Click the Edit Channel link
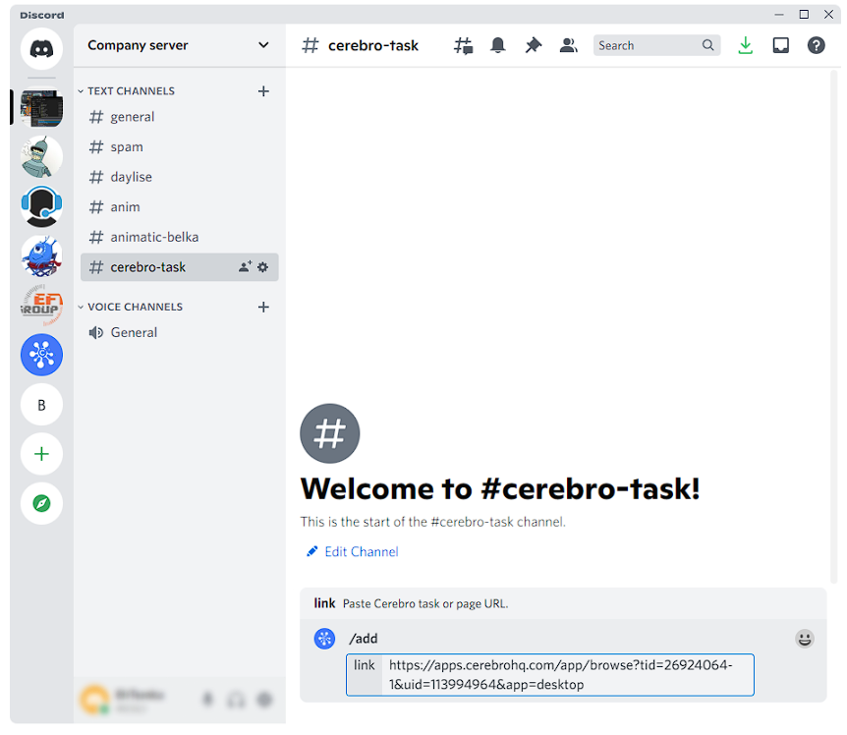 point(352,552)
